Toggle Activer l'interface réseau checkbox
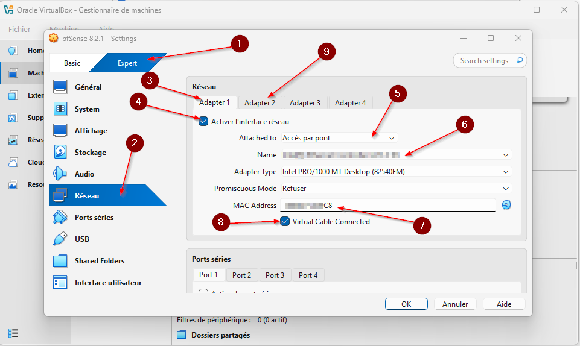The height and width of the screenshot is (346, 580). tap(203, 121)
